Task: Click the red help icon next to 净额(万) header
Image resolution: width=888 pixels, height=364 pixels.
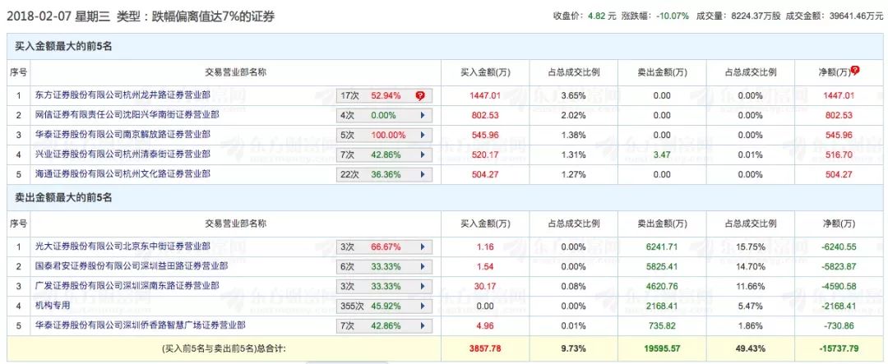Action: click(x=855, y=71)
